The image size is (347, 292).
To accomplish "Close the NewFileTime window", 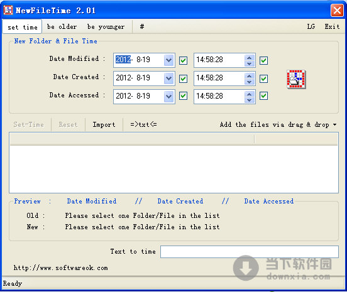I will point(337,10).
